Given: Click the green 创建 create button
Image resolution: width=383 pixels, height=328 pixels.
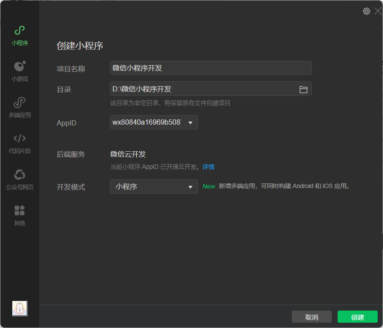Looking at the screenshot, I should (x=358, y=317).
